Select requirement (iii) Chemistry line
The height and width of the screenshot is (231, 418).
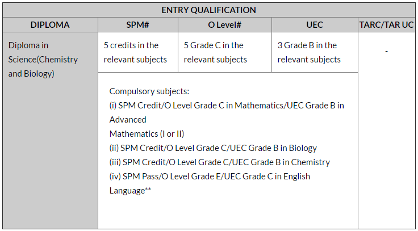pyautogui.click(x=220, y=162)
